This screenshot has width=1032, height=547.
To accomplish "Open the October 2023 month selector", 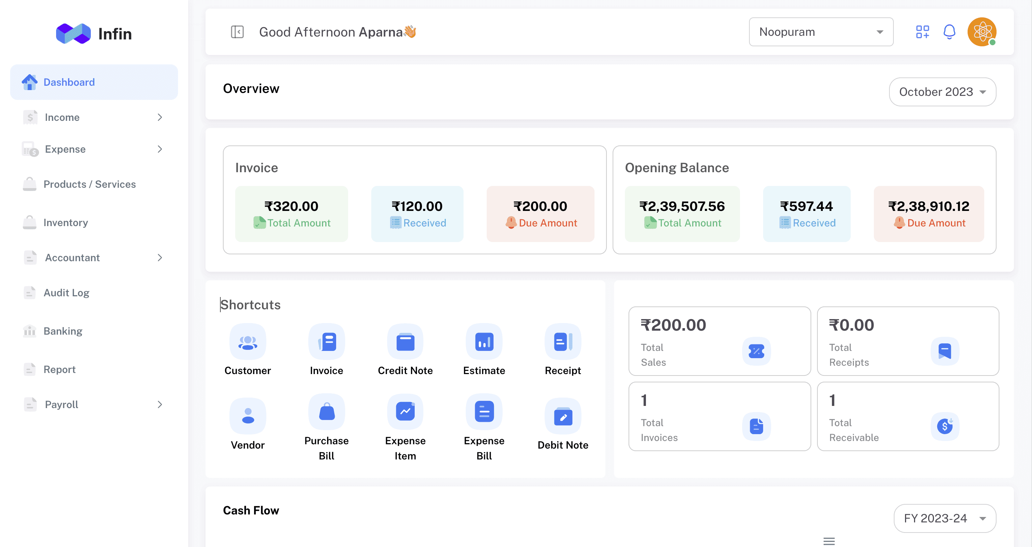I will [942, 92].
